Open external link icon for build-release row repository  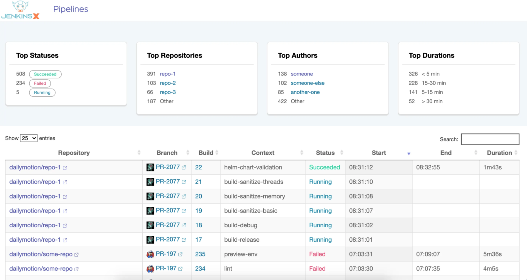[x=65, y=240]
